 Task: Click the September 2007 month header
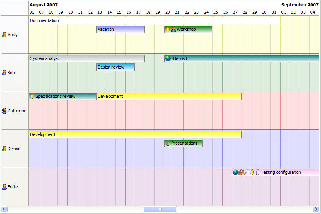(x=300, y=5)
